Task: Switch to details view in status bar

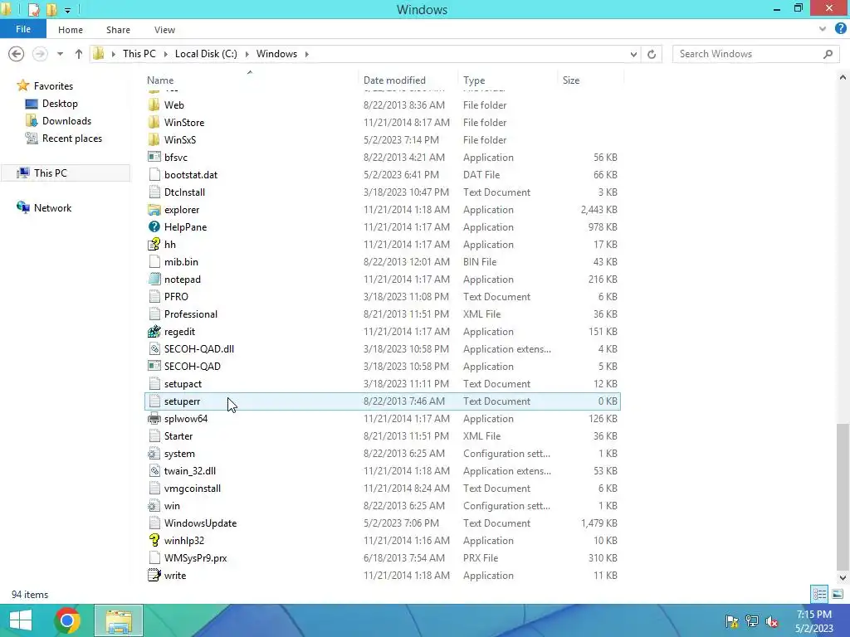Action: (819, 594)
